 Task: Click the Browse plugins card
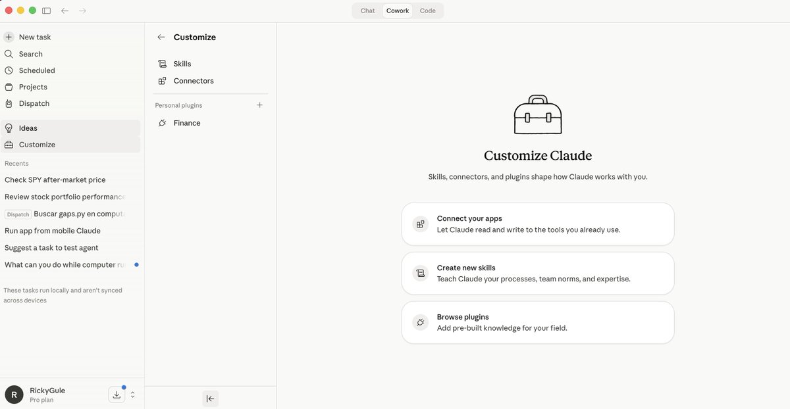click(538, 322)
